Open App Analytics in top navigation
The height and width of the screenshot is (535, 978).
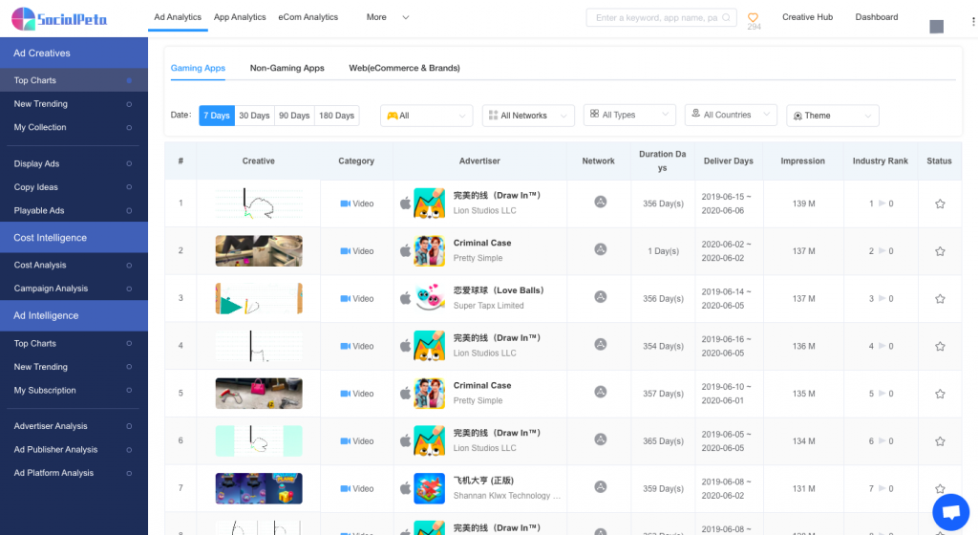[x=240, y=17]
